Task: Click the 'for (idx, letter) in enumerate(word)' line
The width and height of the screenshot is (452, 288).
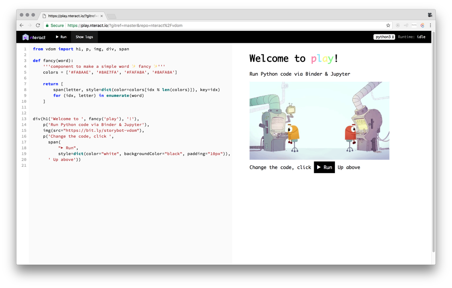Action: click(x=99, y=96)
